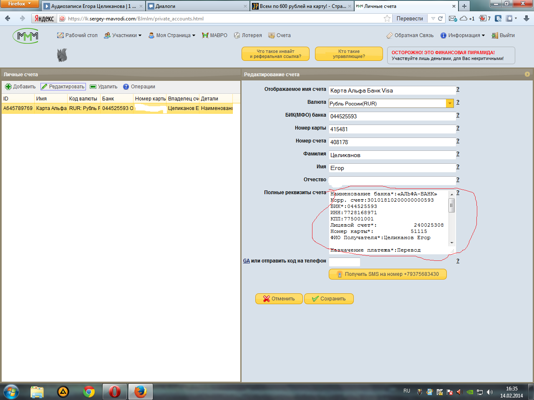Go back with the browser back arrow
534x400 pixels.
tap(8, 18)
